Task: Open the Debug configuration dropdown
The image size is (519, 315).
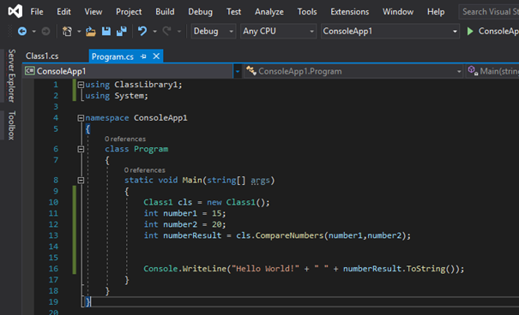Action: pyautogui.click(x=214, y=32)
